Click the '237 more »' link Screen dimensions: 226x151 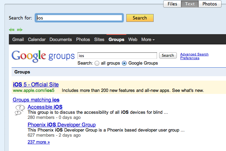pos(39,142)
